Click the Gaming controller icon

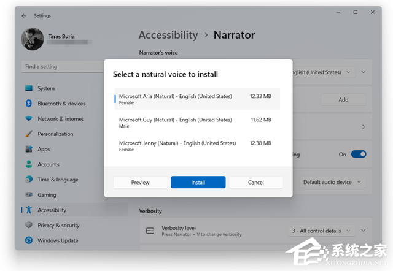pyautogui.click(x=28, y=195)
